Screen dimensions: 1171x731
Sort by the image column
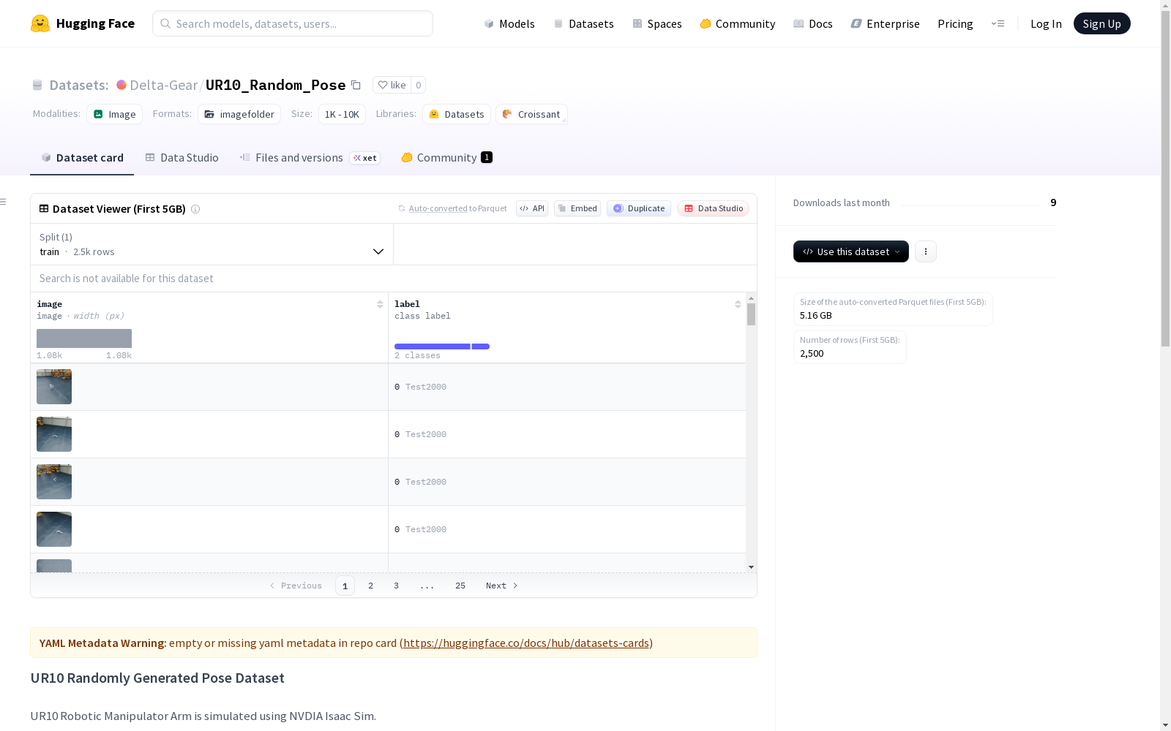(x=380, y=304)
